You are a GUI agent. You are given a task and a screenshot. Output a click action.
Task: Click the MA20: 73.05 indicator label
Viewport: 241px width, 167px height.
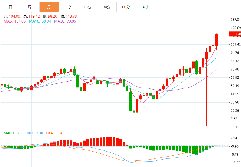(65, 21)
